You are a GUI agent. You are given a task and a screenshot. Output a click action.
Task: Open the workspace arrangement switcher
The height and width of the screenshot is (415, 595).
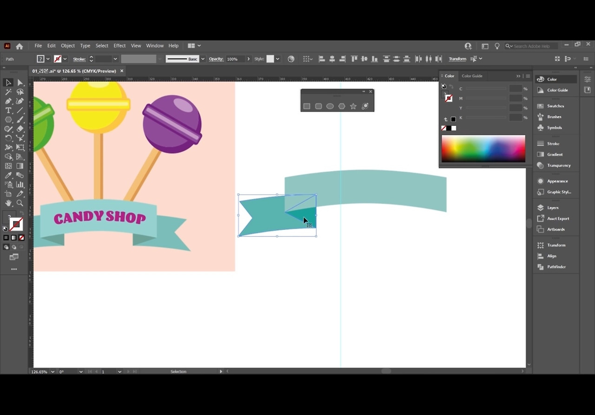194,46
